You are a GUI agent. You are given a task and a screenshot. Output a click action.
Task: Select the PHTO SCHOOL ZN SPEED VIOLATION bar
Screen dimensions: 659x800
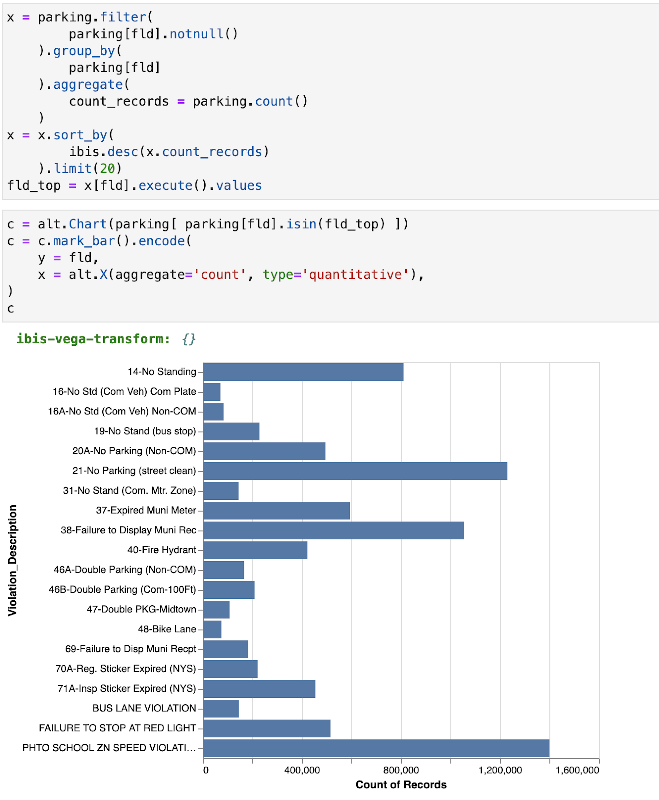pyautogui.click(x=376, y=748)
